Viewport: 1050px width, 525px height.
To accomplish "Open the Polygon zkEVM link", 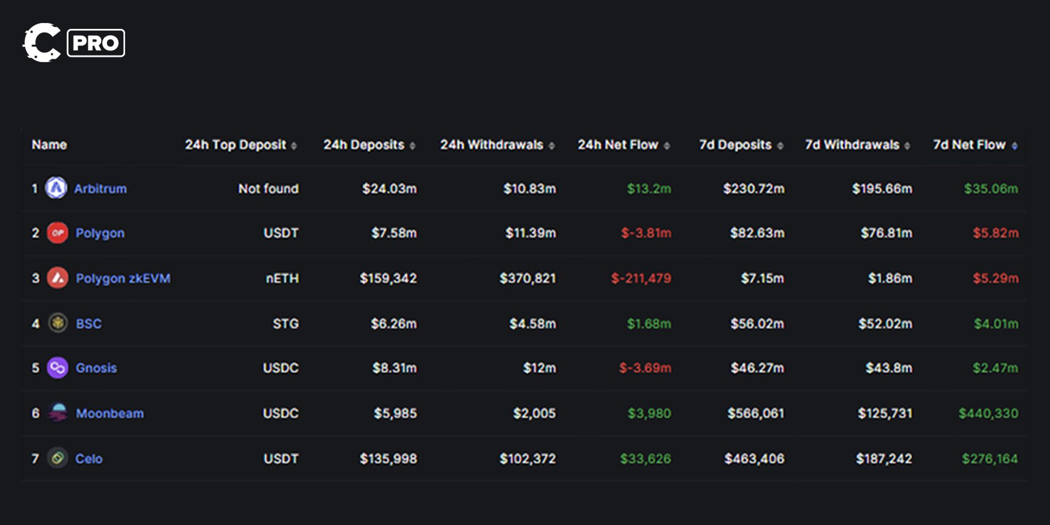I will point(123,278).
